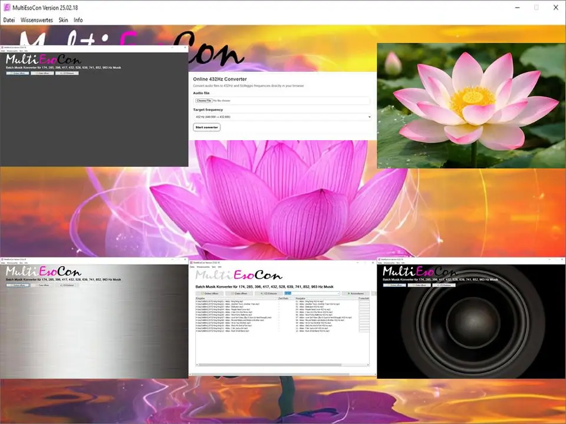Click Konvertieren in the batch converter window
This screenshot has height=424, width=566.
[357, 293]
